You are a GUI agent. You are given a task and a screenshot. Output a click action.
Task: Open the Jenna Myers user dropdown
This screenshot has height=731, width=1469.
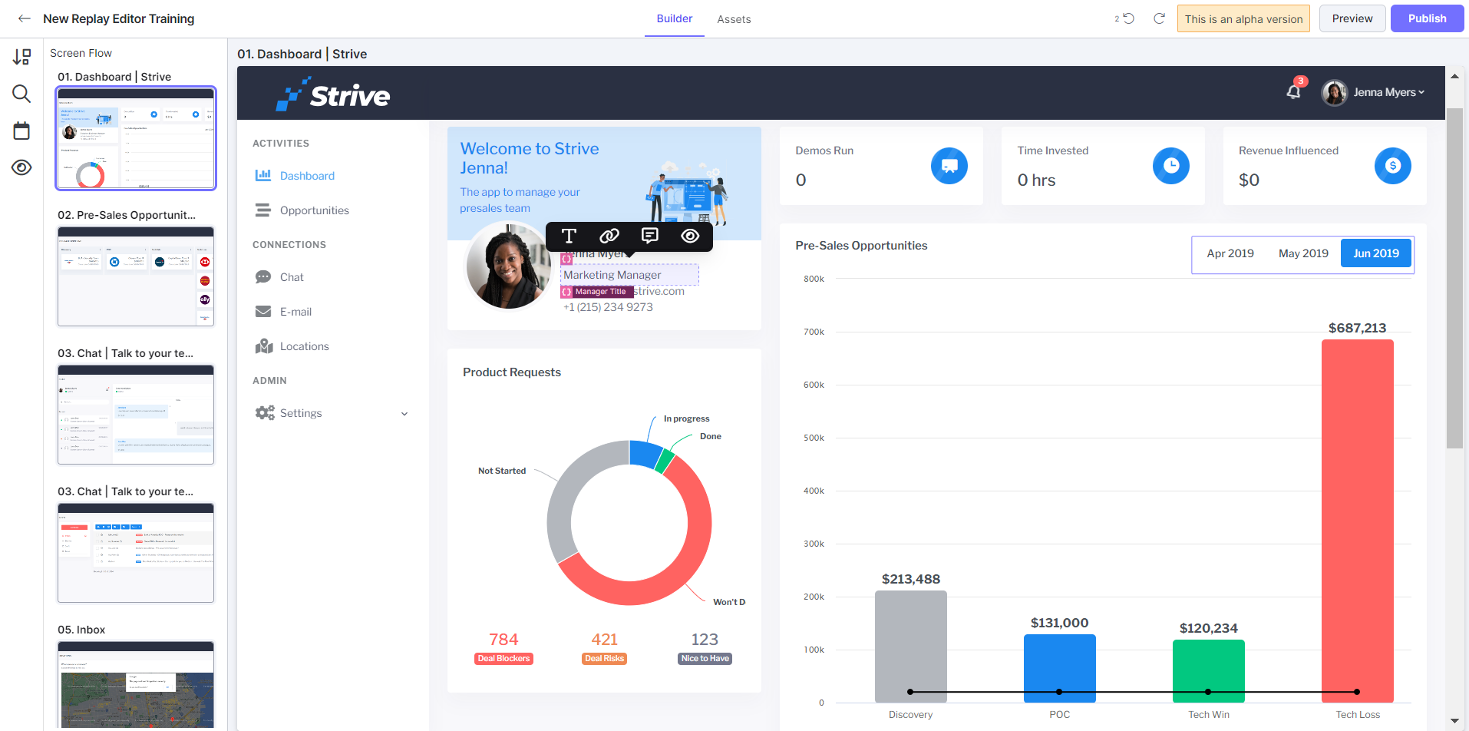(x=1388, y=92)
